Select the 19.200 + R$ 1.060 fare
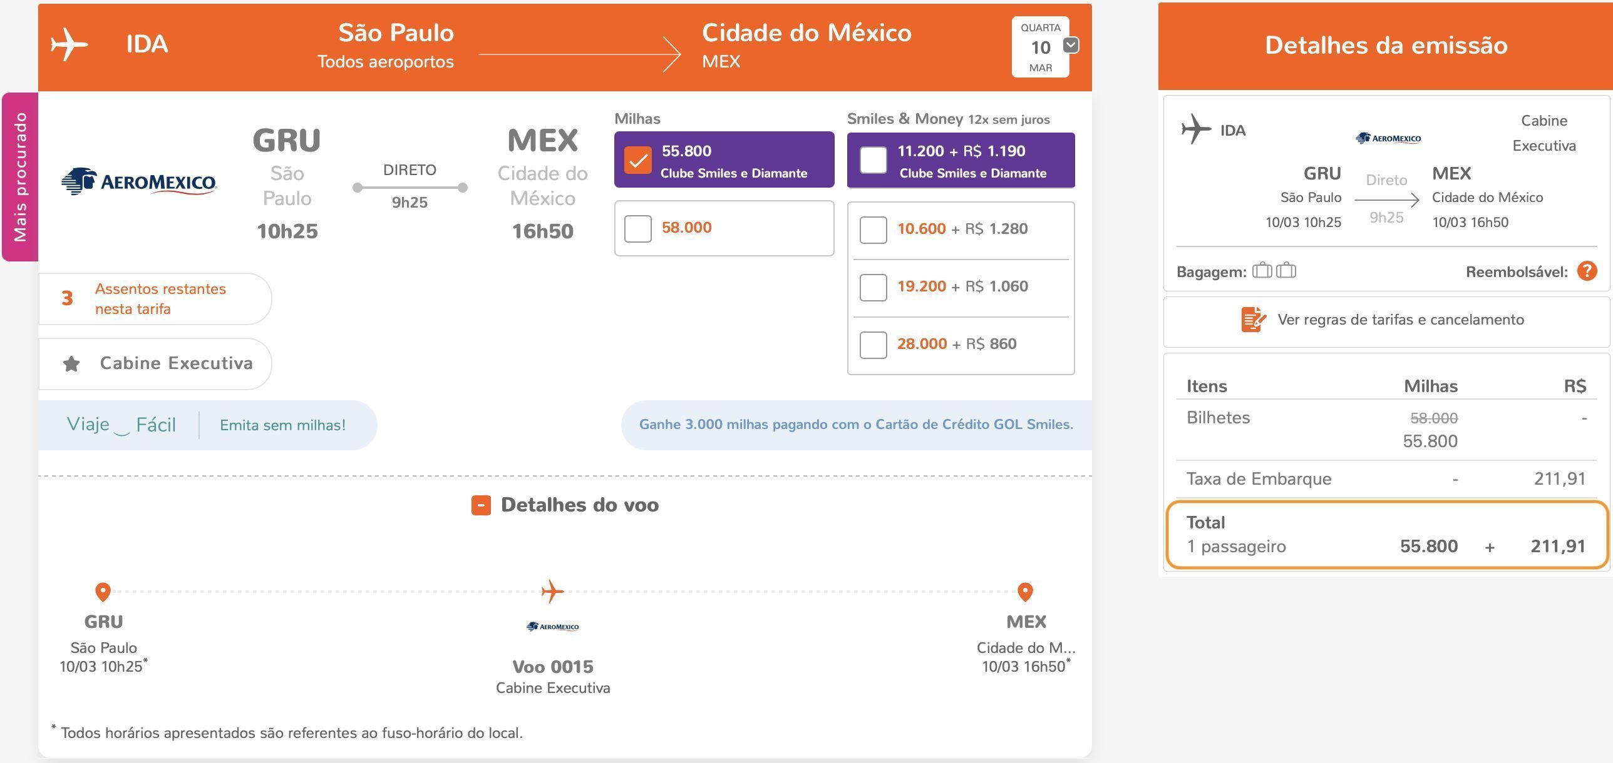Screen dimensions: 1613x763 873,287
